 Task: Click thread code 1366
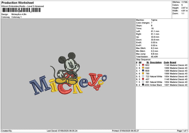[x=167, y=71]
